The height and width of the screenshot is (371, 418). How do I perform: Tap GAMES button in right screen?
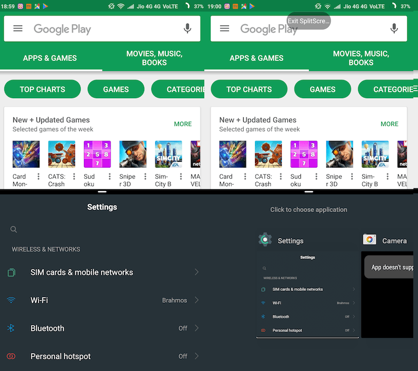pyautogui.click(x=322, y=89)
